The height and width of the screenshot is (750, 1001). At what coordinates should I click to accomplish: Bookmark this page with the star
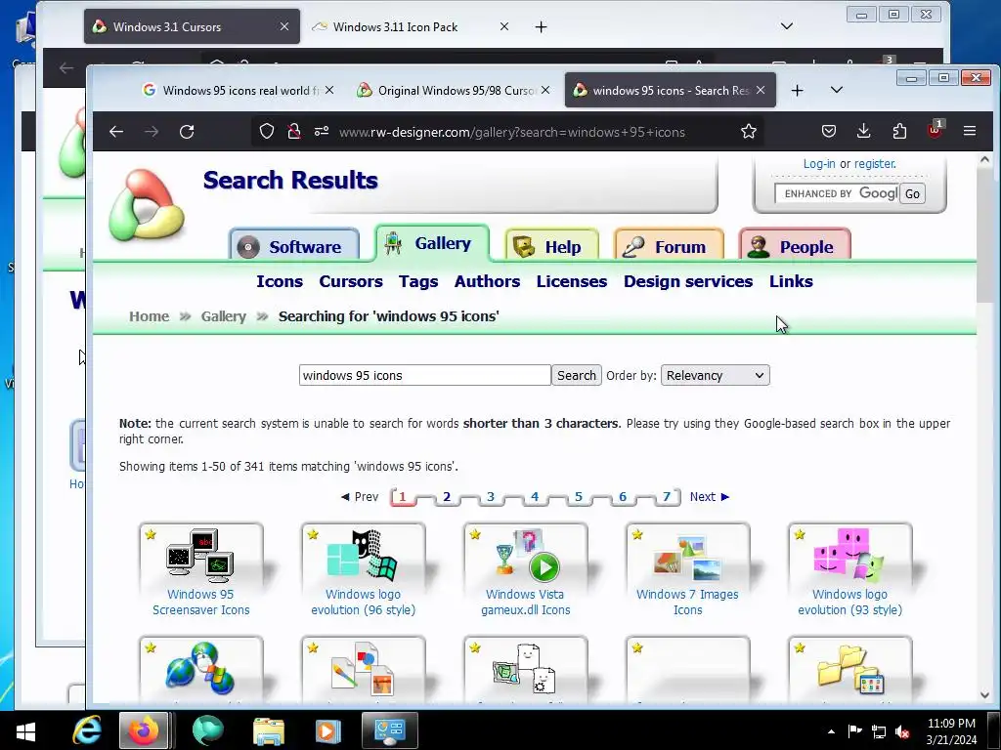click(x=748, y=132)
